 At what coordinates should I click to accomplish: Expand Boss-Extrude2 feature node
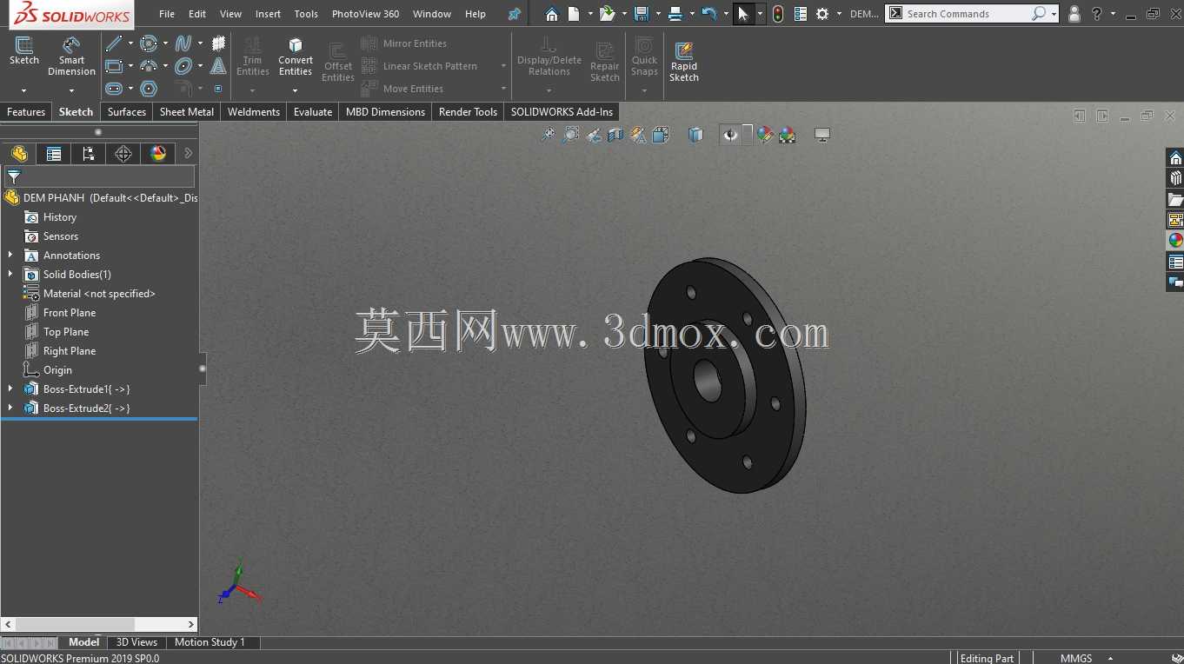point(10,408)
